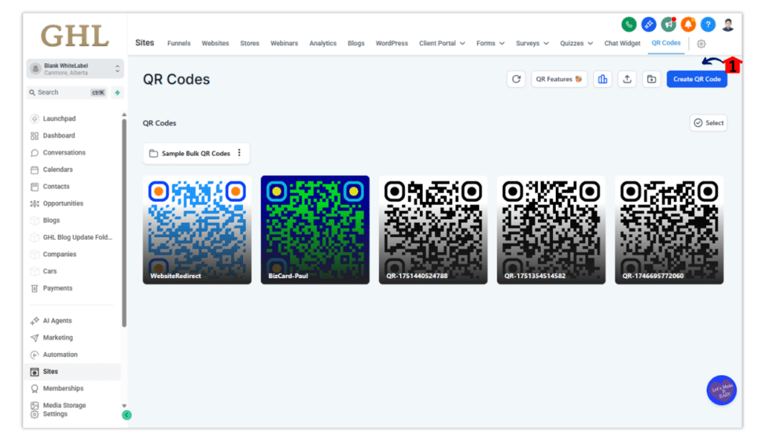Open the Sample Bulk QR Codes folder options menu

(x=240, y=153)
